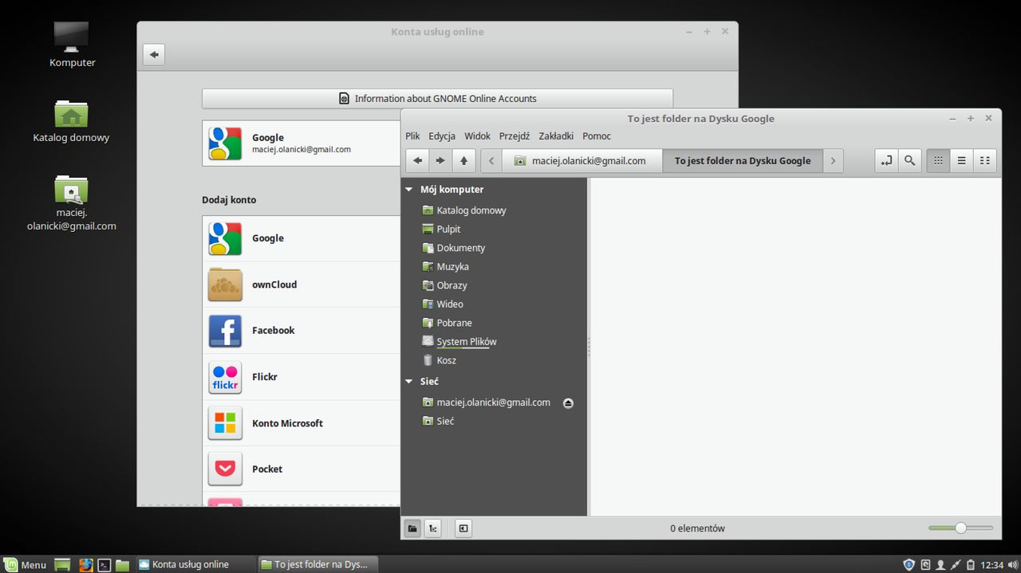Go forward in the file manager toolbar
Viewport: 1021px width, 573px height.
click(x=440, y=160)
